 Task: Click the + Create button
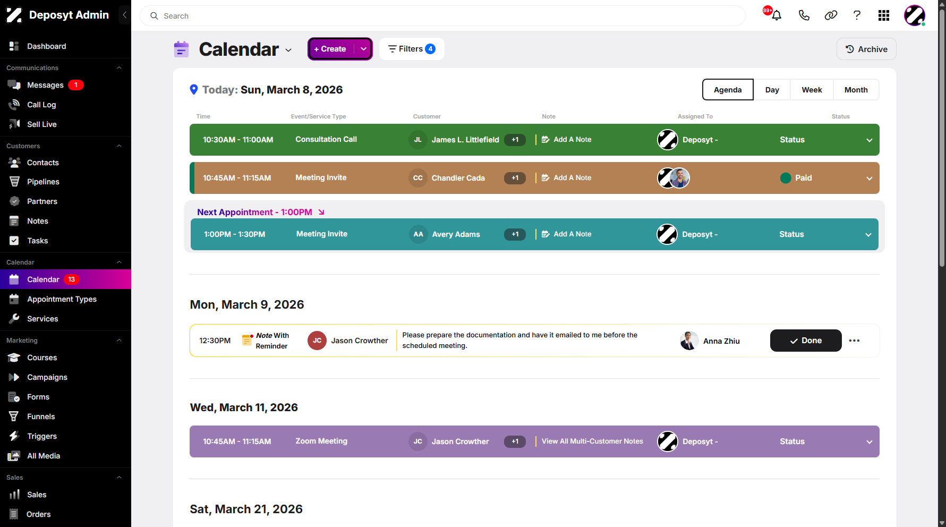click(x=332, y=49)
